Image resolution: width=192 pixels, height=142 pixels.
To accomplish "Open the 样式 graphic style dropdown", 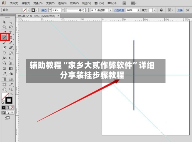I will pyautogui.click(x=154, y=10).
